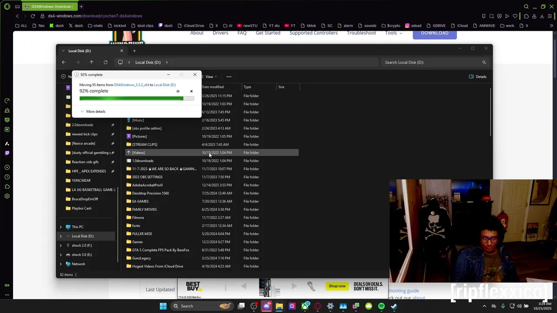Open a new browser tab
The width and height of the screenshot is (557, 313).
81,7
